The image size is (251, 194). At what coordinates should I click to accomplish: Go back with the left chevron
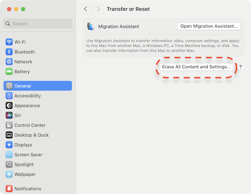(x=86, y=9)
